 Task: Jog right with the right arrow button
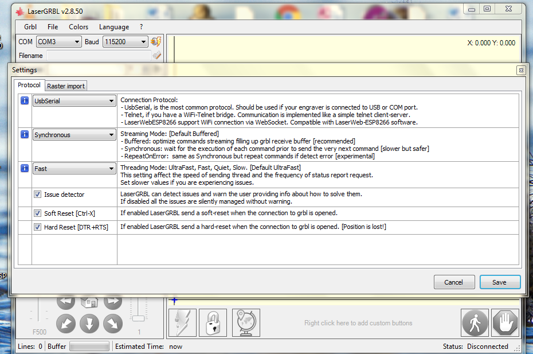113,302
